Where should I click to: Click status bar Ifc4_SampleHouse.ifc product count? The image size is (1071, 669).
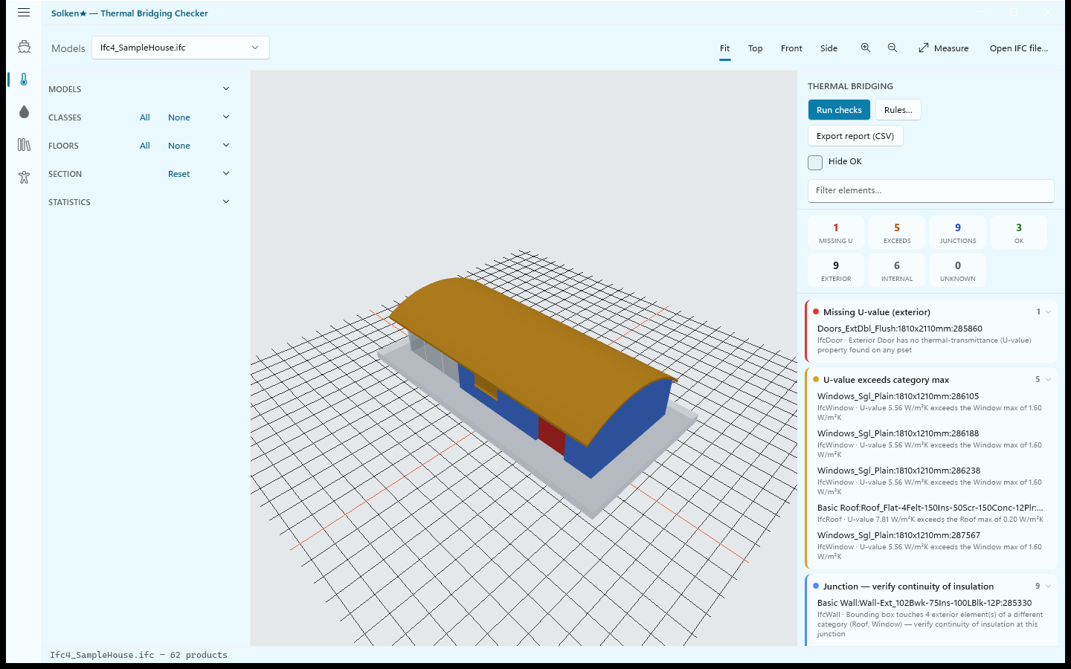click(x=138, y=655)
